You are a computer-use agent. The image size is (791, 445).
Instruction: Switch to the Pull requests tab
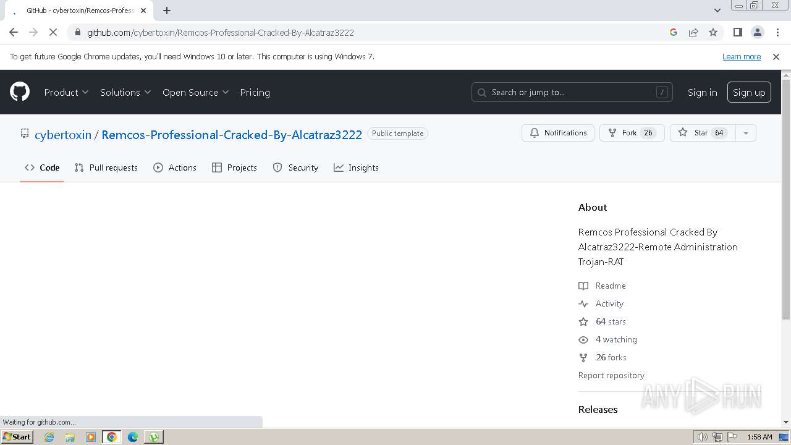click(x=106, y=167)
